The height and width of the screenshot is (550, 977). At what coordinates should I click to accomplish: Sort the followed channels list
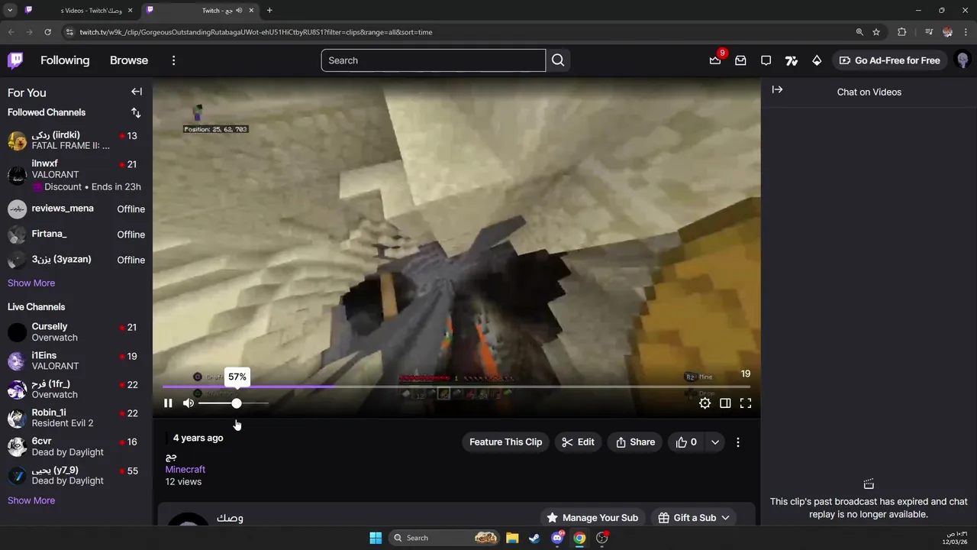[x=136, y=112]
